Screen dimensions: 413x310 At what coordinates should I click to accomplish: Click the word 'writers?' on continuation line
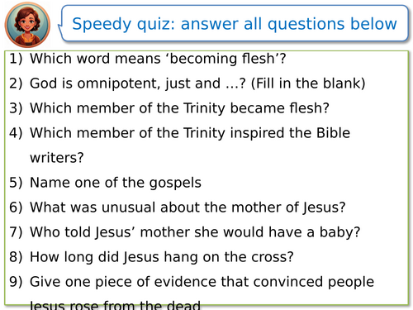(57, 158)
